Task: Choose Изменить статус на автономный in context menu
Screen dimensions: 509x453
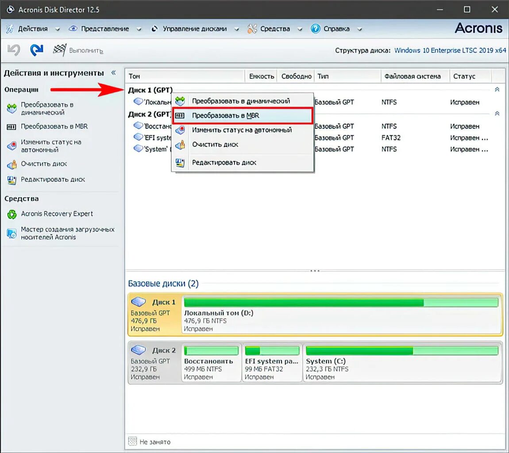Action: coord(243,130)
